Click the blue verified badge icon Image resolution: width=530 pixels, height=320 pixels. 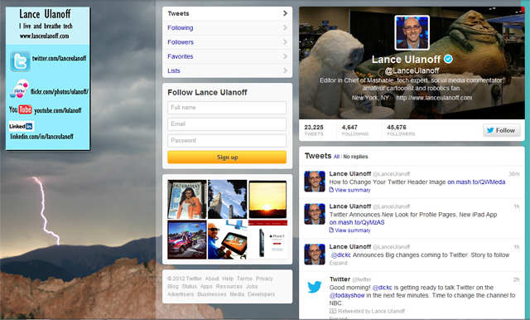[x=448, y=59]
